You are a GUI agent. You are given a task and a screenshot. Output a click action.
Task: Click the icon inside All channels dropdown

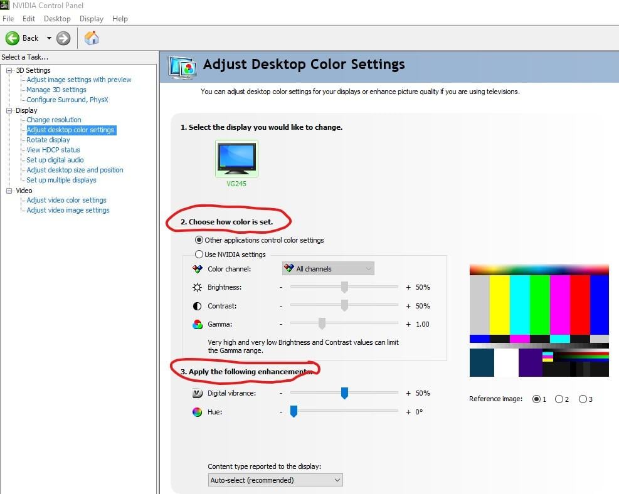coord(289,268)
